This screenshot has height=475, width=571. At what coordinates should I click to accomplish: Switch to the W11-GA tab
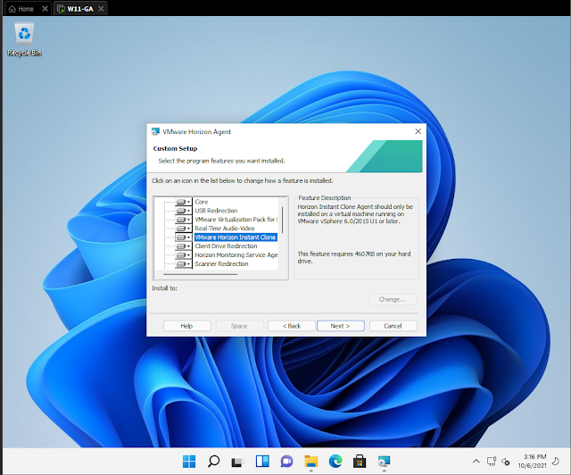click(76, 9)
